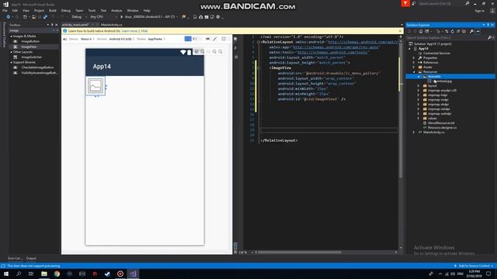
Task: Expand the Properties node in Solution Explorer
Action: (414, 58)
